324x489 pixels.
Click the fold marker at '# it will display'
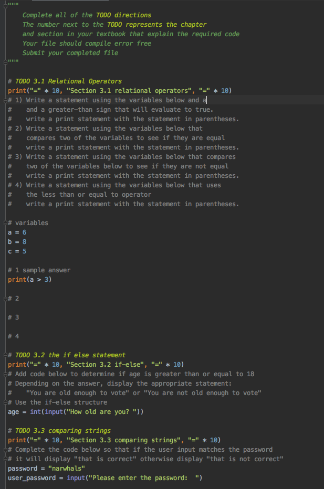5,459
